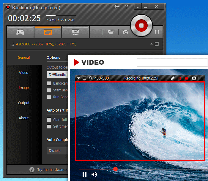This screenshot has height=181, width=208.
Task: Stop recording from red overlay stop square
Action: click(186, 78)
